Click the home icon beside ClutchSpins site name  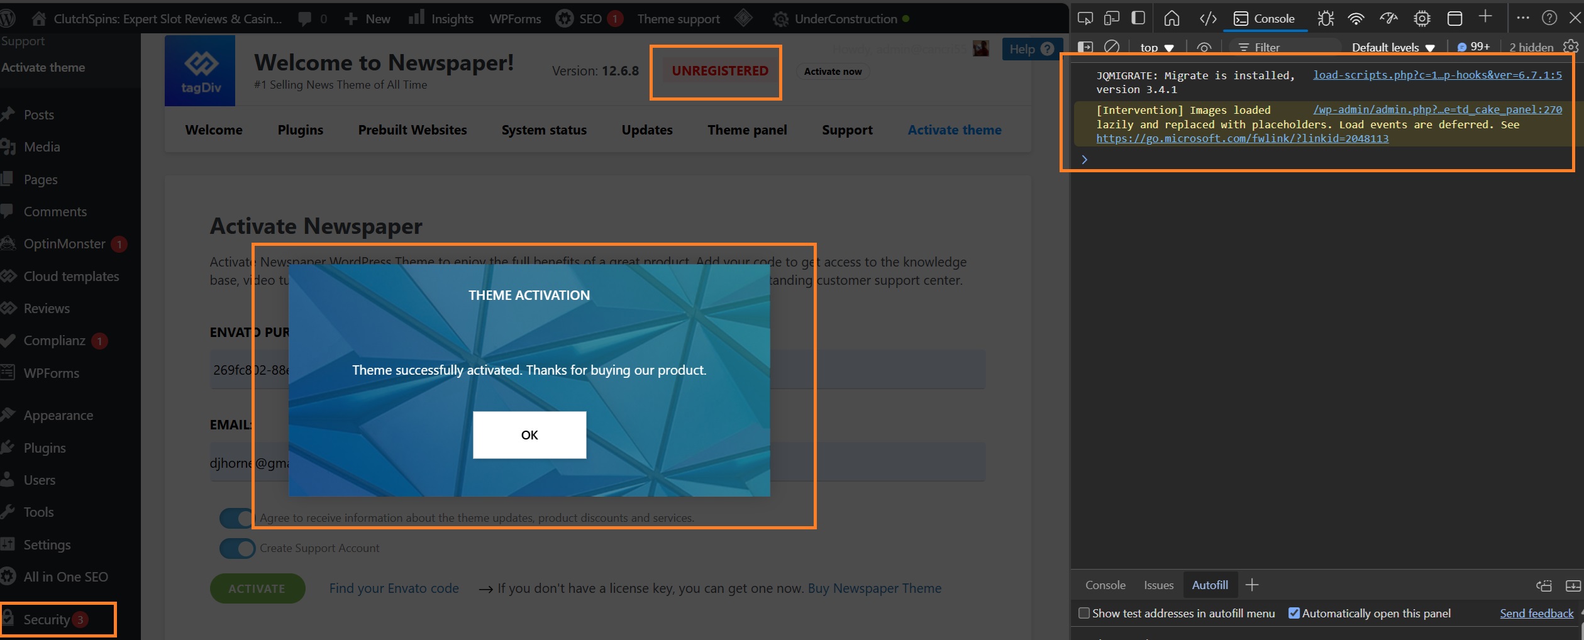coord(39,19)
